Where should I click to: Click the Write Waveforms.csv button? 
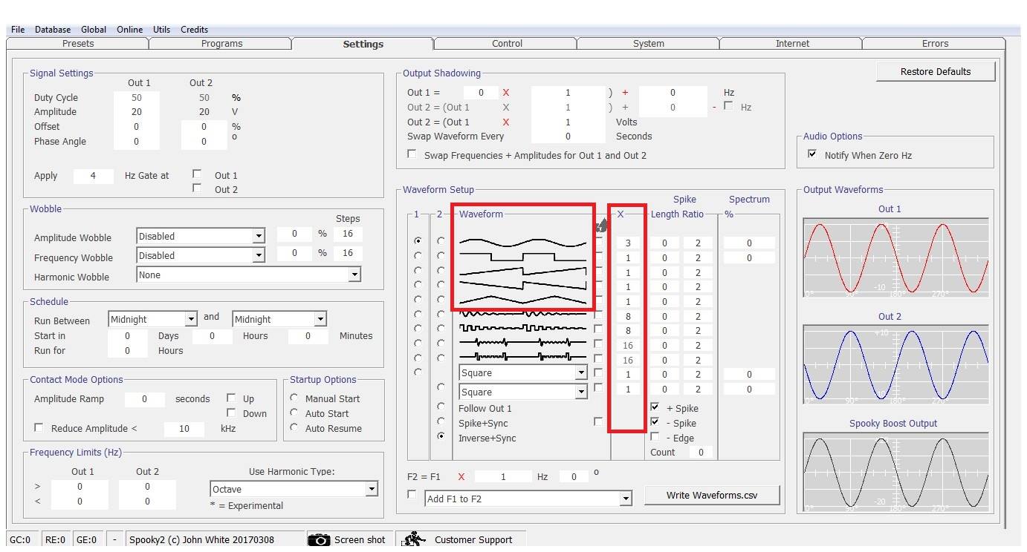pyautogui.click(x=711, y=495)
